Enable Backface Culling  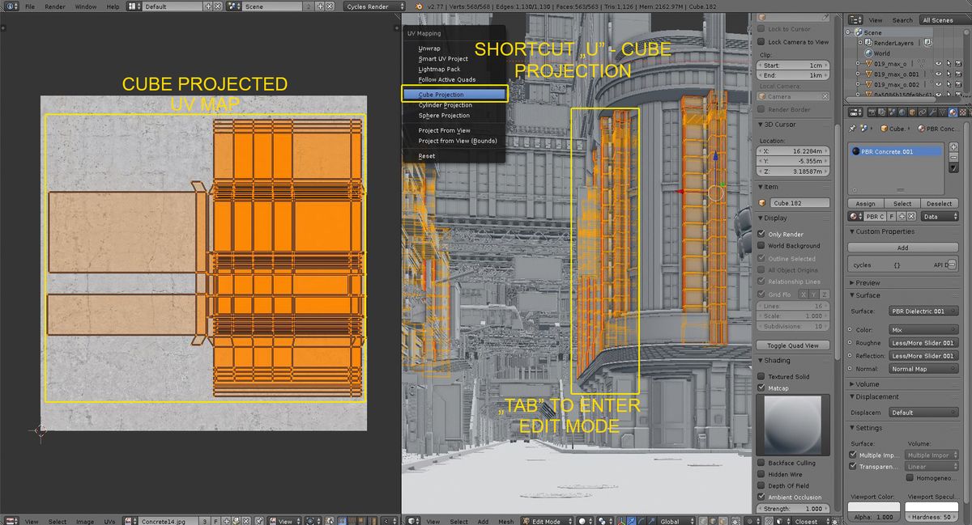(x=762, y=463)
